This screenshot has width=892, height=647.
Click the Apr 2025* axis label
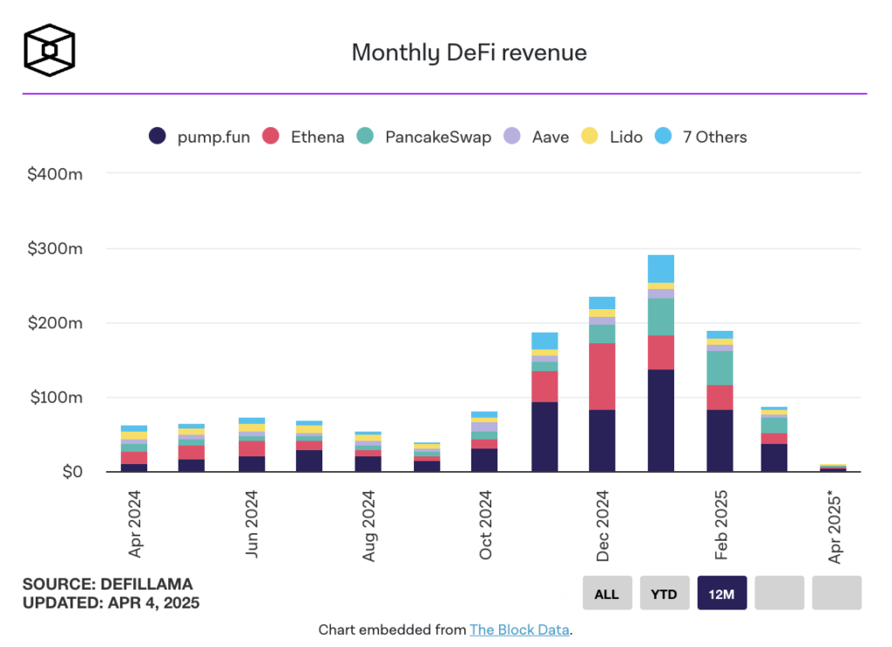tap(836, 528)
